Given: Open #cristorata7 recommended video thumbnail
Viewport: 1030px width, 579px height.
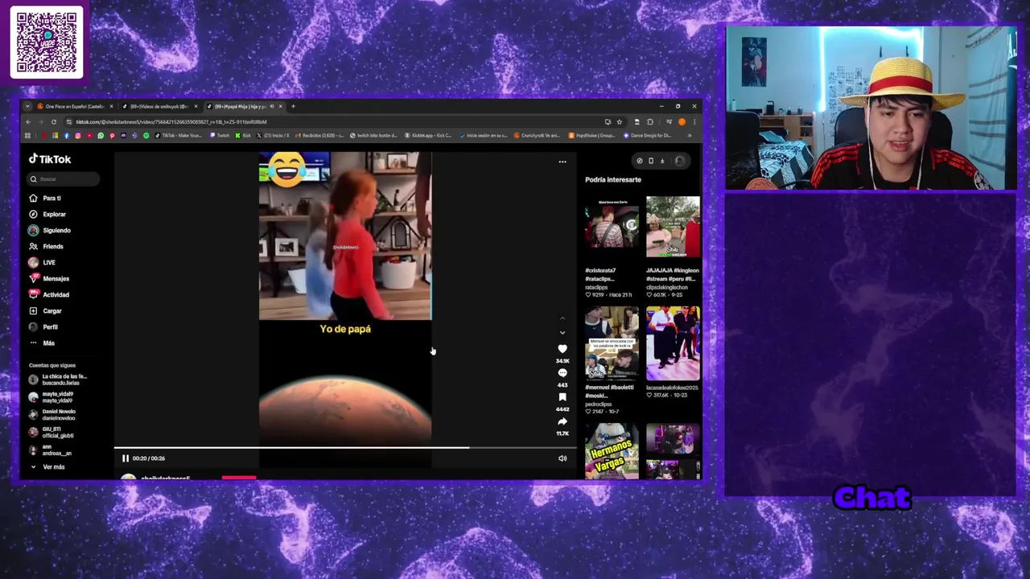Looking at the screenshot, I should click(612, 228).
